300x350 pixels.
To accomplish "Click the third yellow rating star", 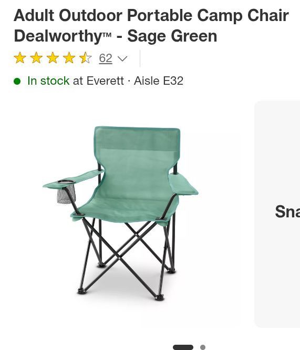I will pyautogui.click(x=53, y=58).
